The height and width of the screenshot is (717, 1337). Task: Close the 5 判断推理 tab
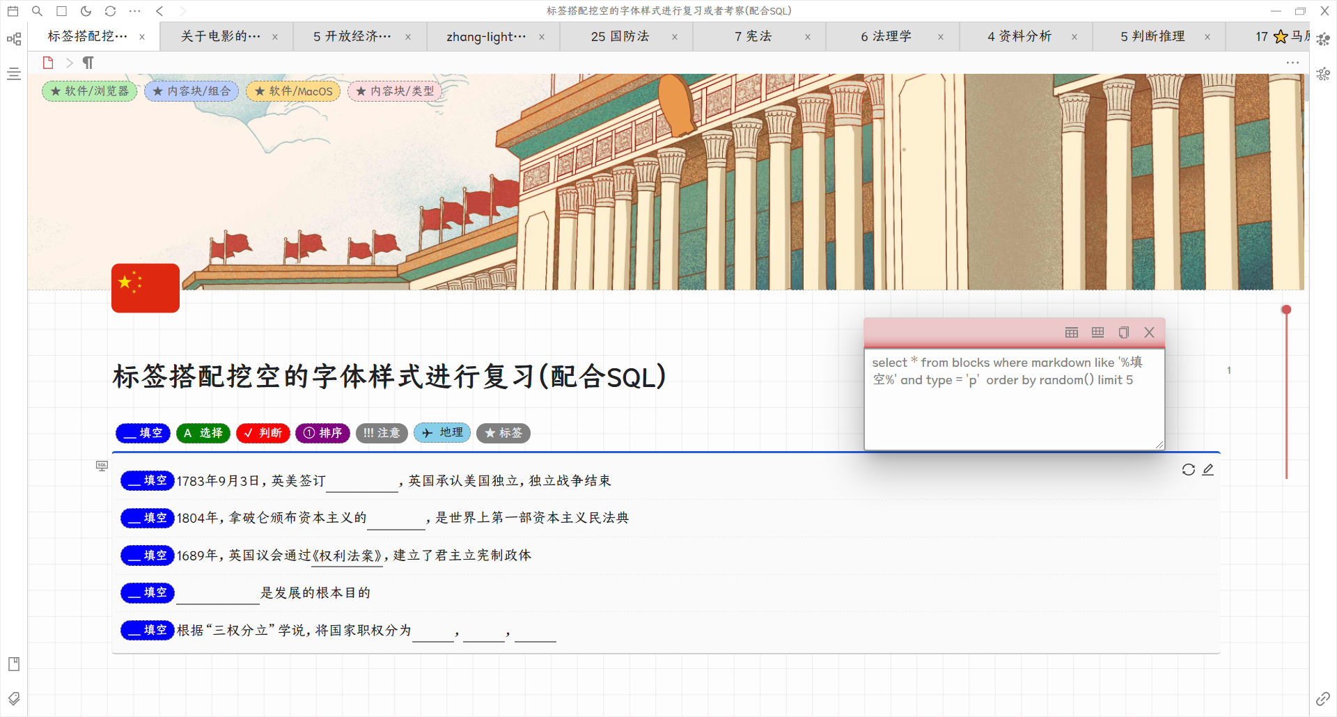point(1207,37)
